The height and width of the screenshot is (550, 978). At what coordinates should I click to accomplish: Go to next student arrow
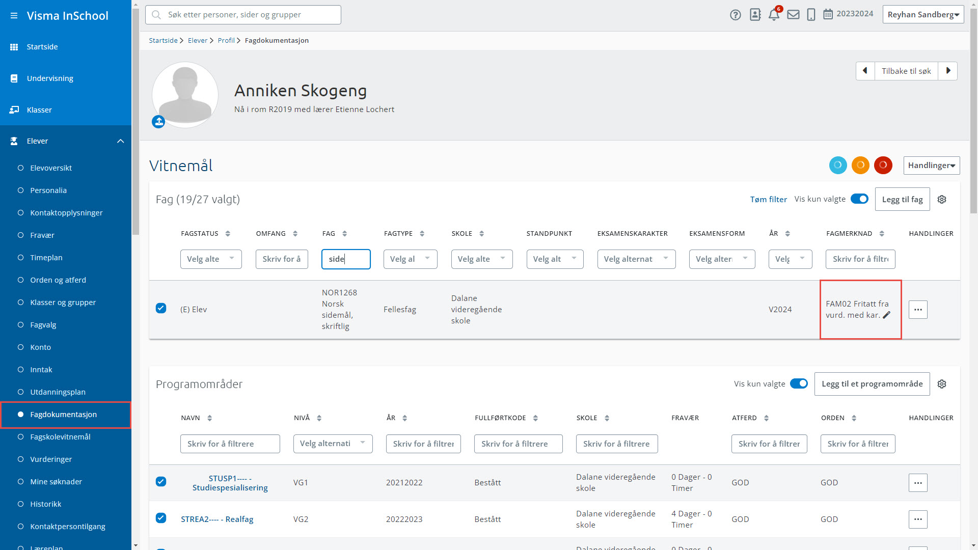(x=948, y=71)
